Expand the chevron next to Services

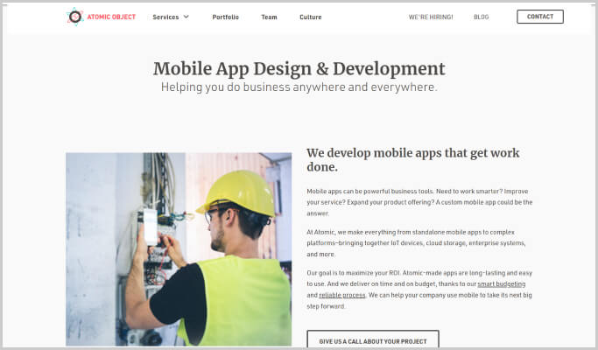pyautogui.click(x=186, y=17)
